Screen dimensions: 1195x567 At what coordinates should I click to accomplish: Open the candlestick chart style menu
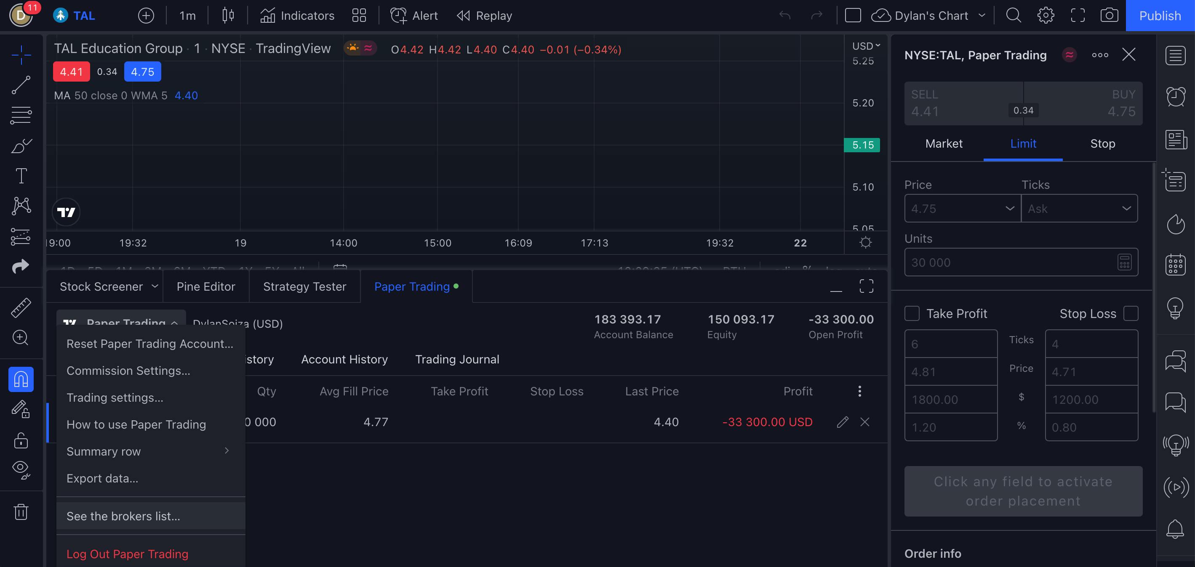pos(228,16)
